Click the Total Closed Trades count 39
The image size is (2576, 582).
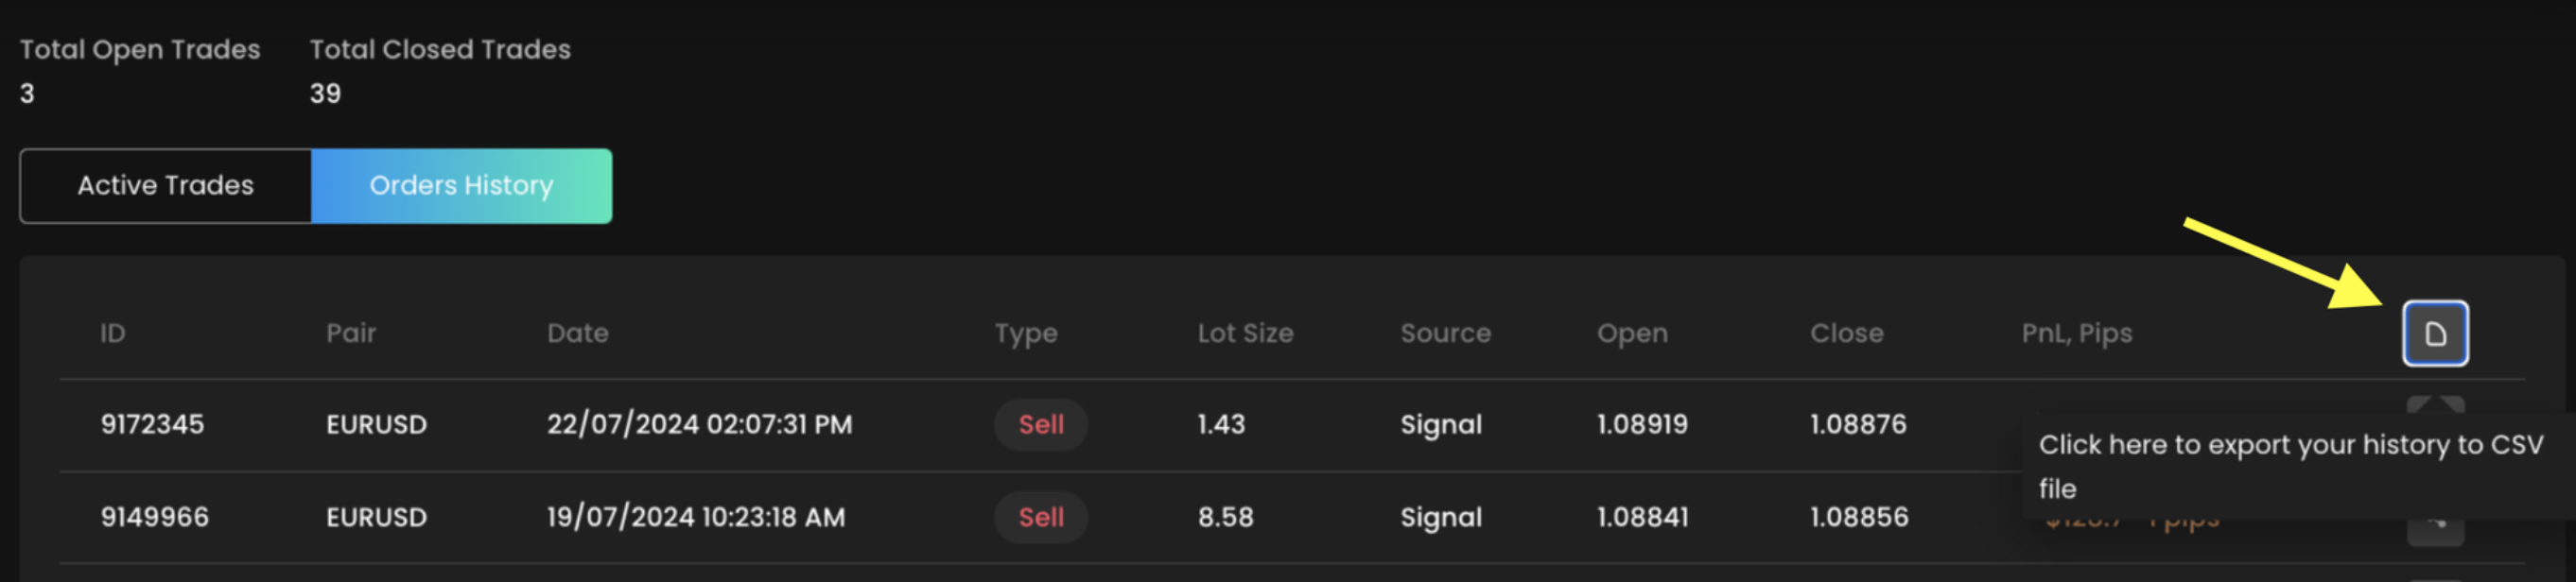(325, 94)
